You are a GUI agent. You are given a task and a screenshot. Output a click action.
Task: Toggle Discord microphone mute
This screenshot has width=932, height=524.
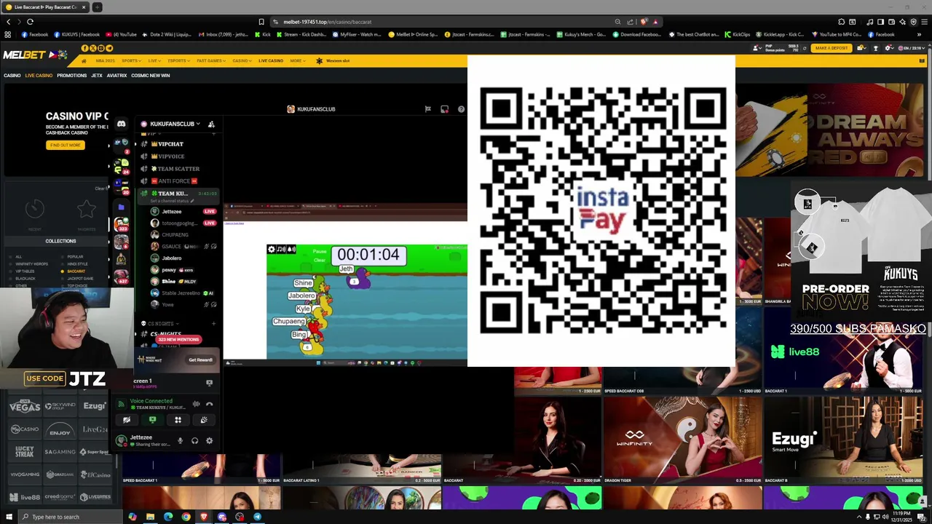(181, 440)
